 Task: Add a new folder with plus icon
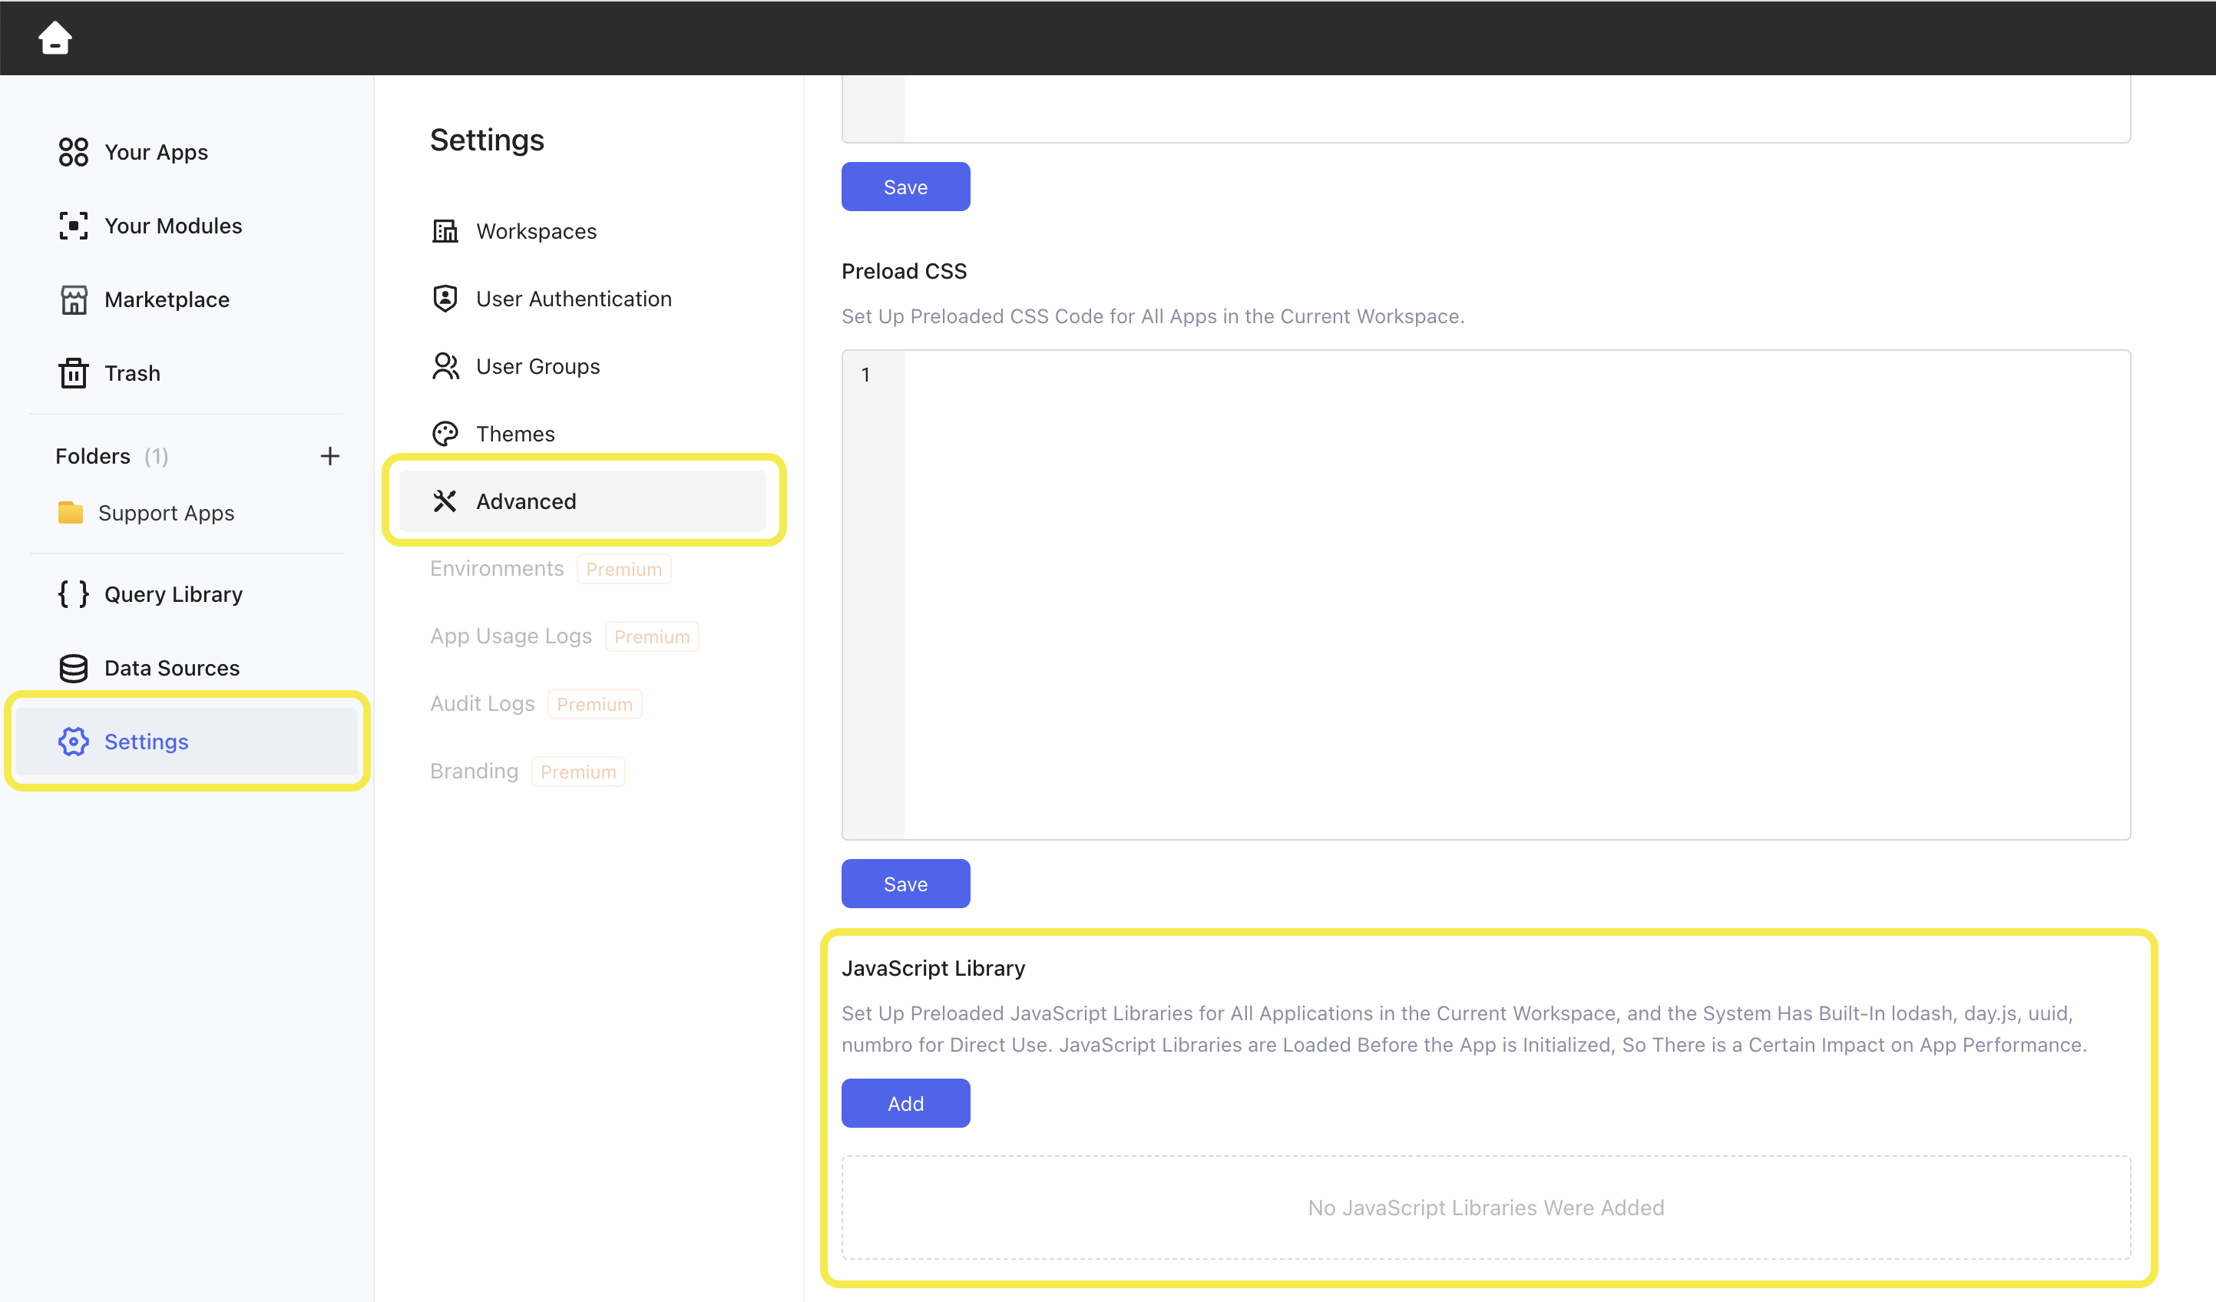[x=329, y=456]
